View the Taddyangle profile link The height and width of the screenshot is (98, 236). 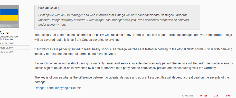(x=62, y=88)
